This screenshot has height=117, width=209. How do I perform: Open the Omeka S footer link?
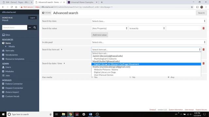153,110
